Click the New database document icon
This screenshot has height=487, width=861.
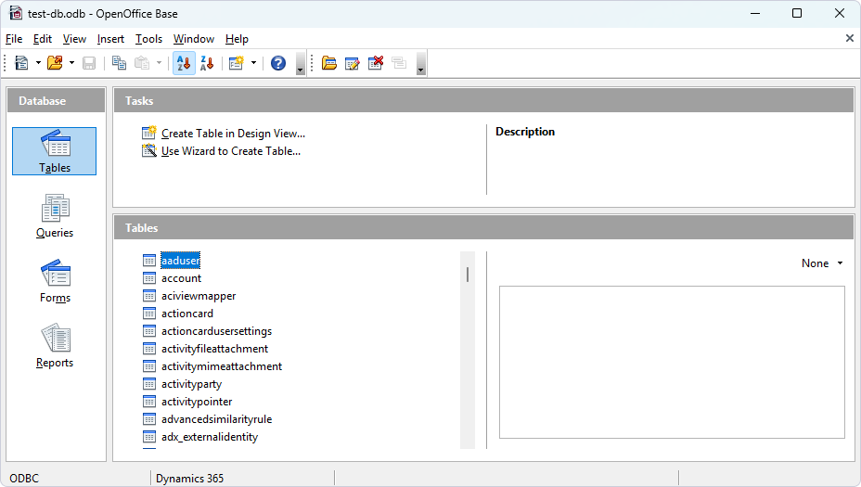click(x=21, y=63)
